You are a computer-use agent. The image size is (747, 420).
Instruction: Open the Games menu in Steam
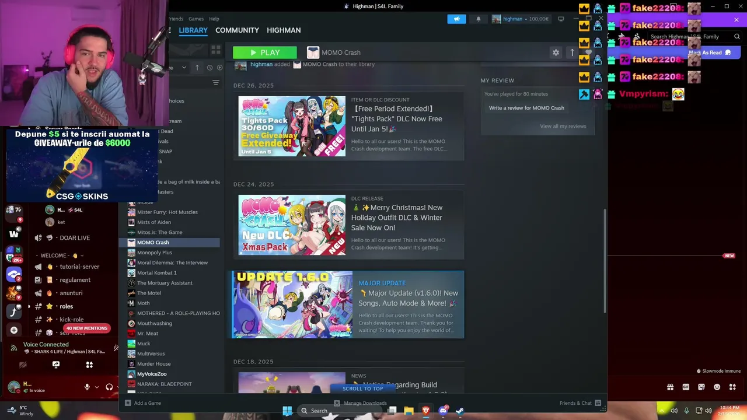(x=196, y=19)
